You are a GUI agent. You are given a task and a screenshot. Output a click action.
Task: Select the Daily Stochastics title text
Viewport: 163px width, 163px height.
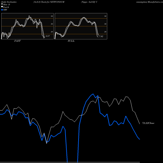(9, 2)
